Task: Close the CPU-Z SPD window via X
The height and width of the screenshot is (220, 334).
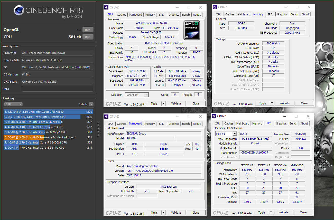Action: 308,116
